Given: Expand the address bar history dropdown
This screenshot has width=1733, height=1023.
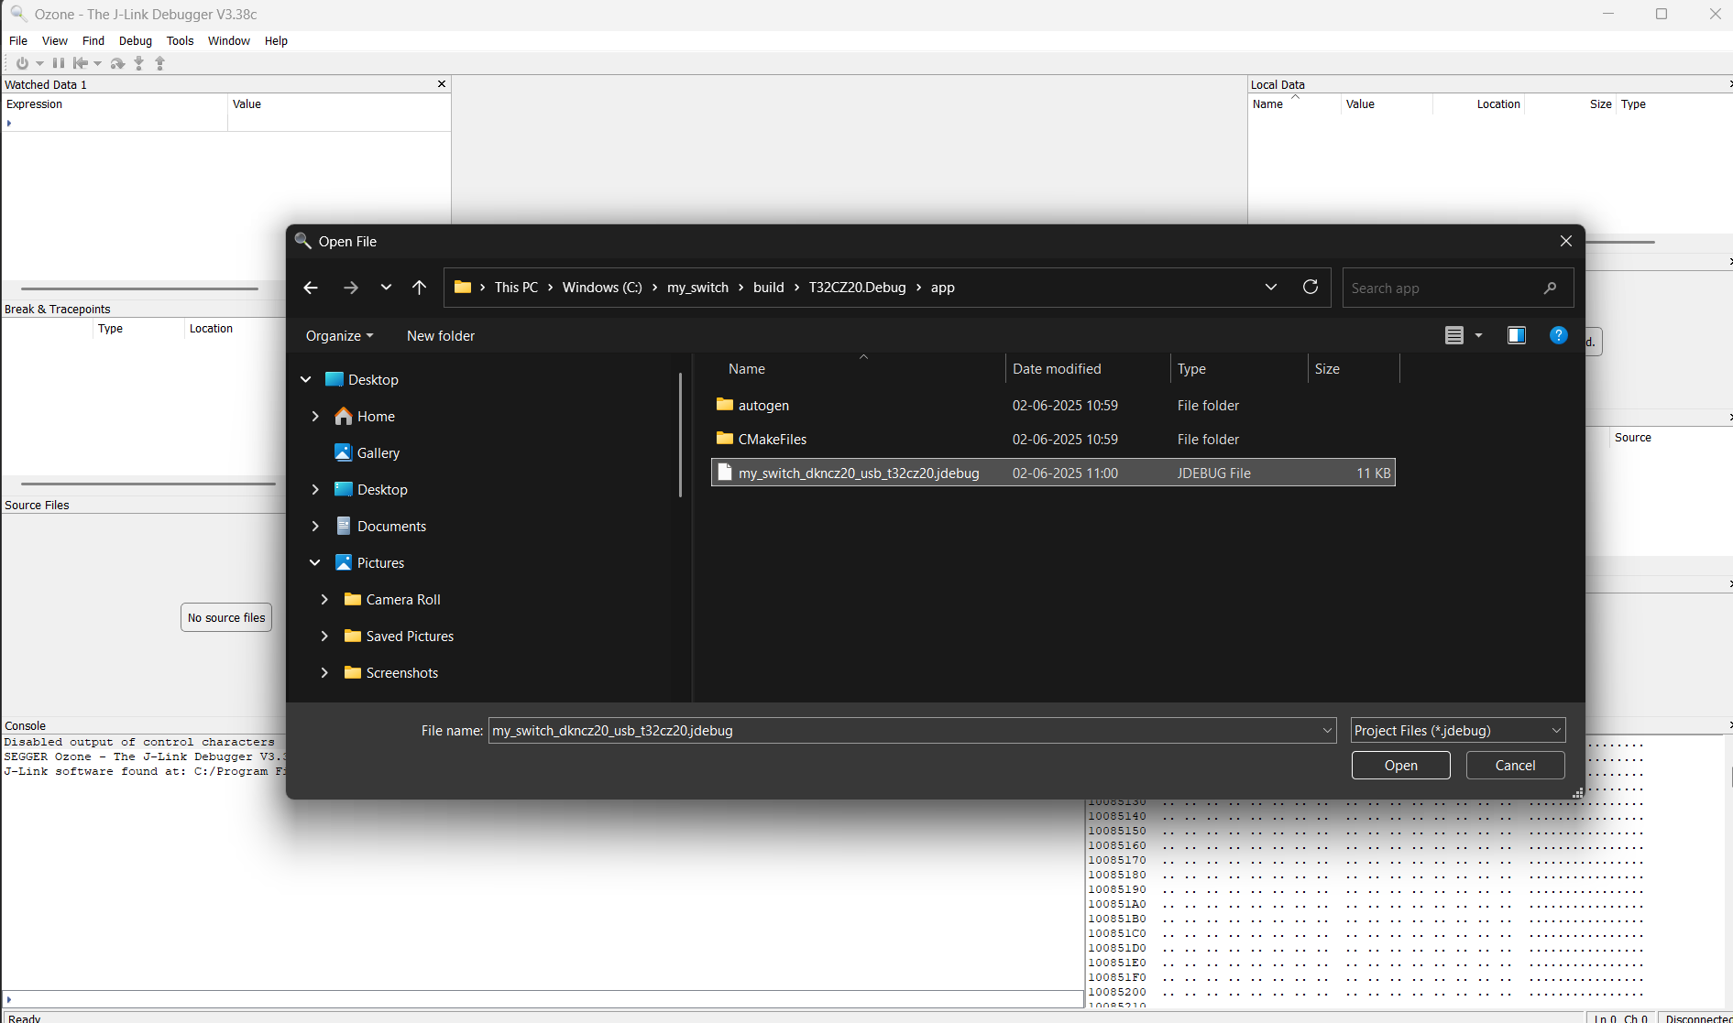Looking at the screenshot, I should (1271, 287).
